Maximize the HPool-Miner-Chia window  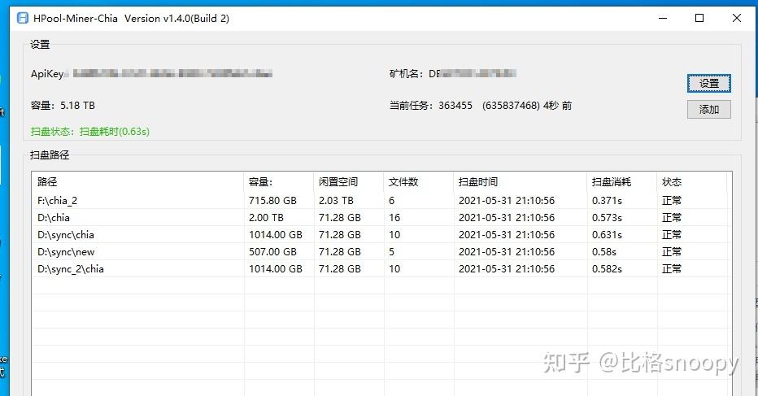point(699,19)
